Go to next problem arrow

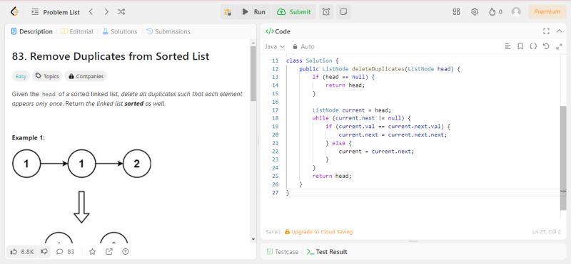pyautogui.click(x=106, y=12)
